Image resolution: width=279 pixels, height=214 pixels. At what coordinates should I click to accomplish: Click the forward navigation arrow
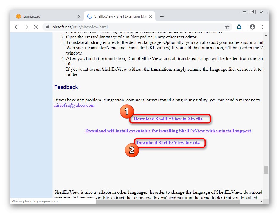[x=26, y=27]
